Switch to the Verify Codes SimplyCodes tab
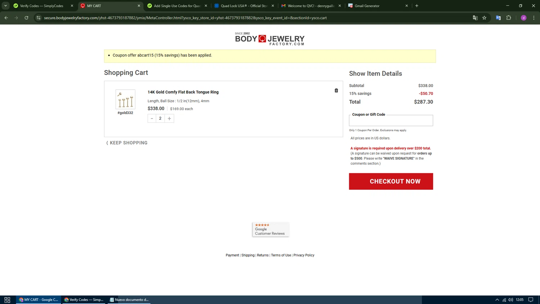 (41, 6)
